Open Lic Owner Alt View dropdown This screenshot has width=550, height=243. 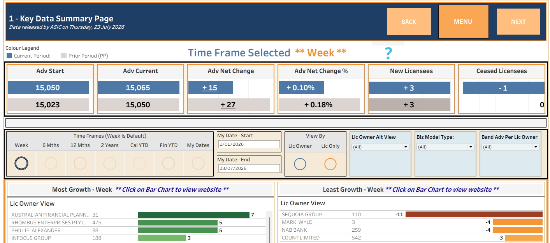coord(380,147)
